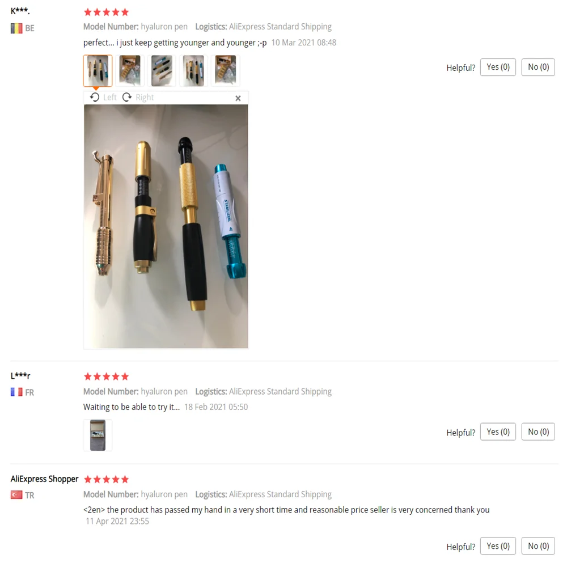The width and height of the screenshot is (567, 567).
Task: Rotate the photo left with the Left icon
Action: pos(103,98)
